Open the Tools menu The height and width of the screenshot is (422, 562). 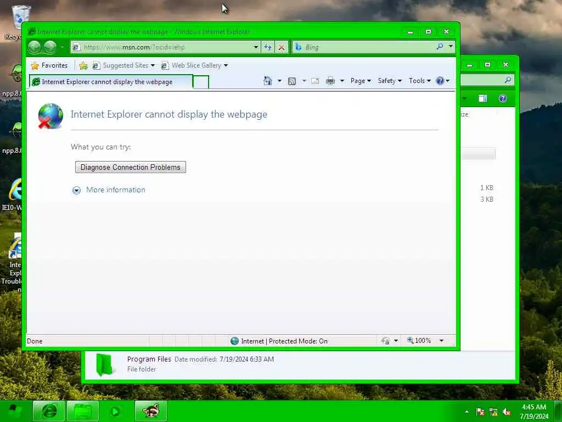click(x=420, y=81)
